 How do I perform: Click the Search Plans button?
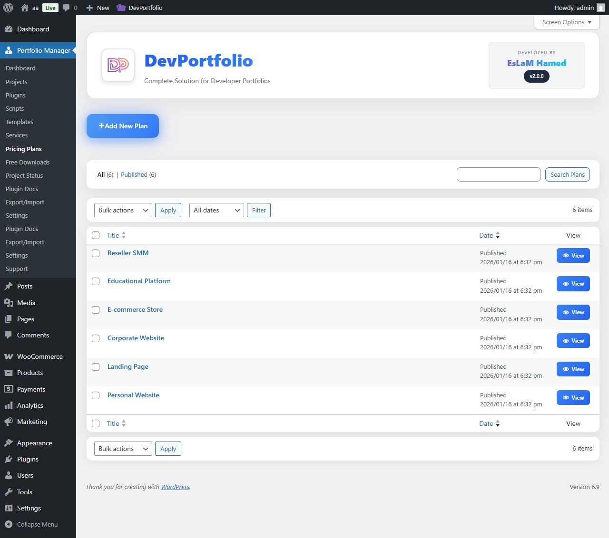[x=568, y=174]
